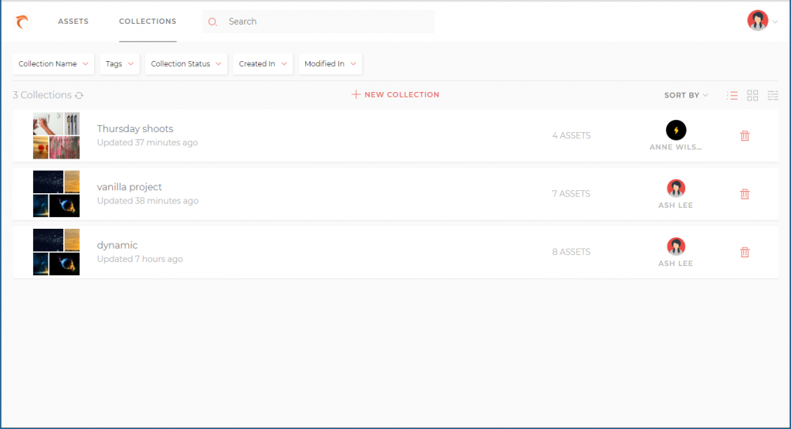This screenshot has height=429, width=791.
Task: Open the Collection Name filter
Action: tap(53, 63)
